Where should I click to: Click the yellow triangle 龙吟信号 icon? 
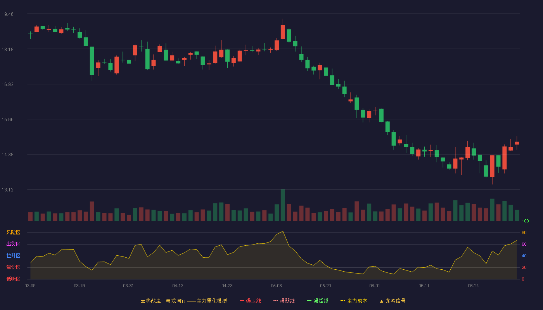point(381,301)
